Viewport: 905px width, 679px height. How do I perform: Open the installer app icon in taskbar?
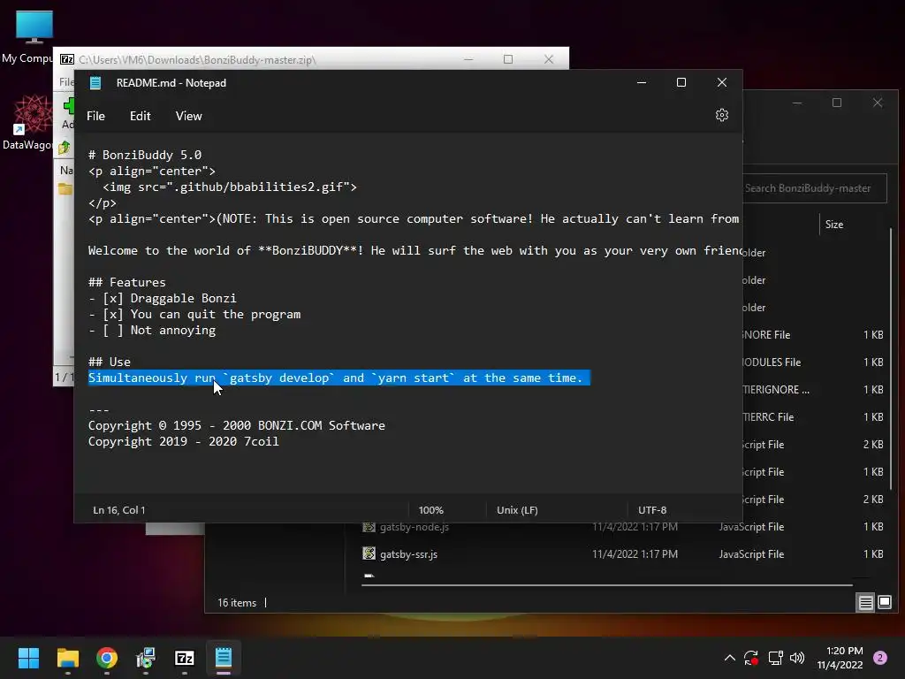point(146,658)
